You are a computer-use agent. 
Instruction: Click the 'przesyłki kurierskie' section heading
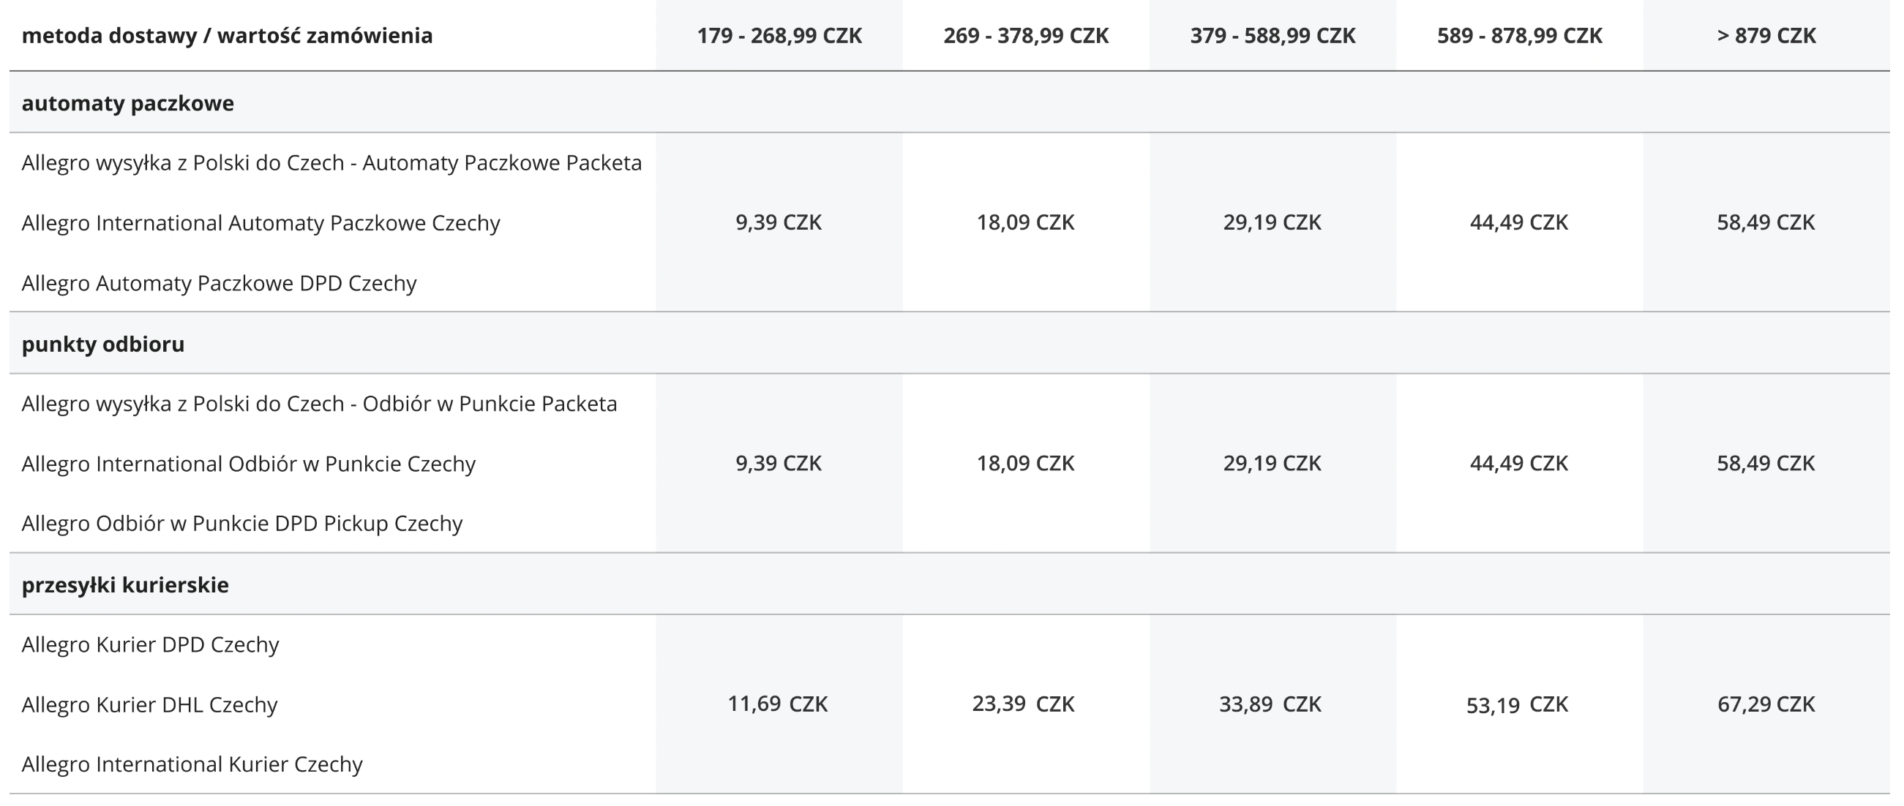point(125,585)
